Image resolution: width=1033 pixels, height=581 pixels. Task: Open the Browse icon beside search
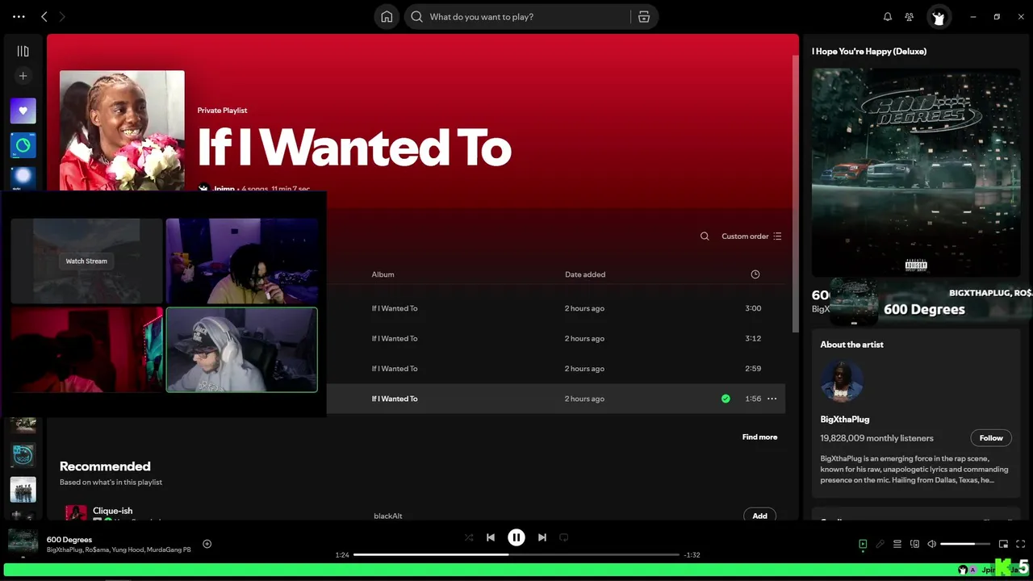click(x=644, y=17)
